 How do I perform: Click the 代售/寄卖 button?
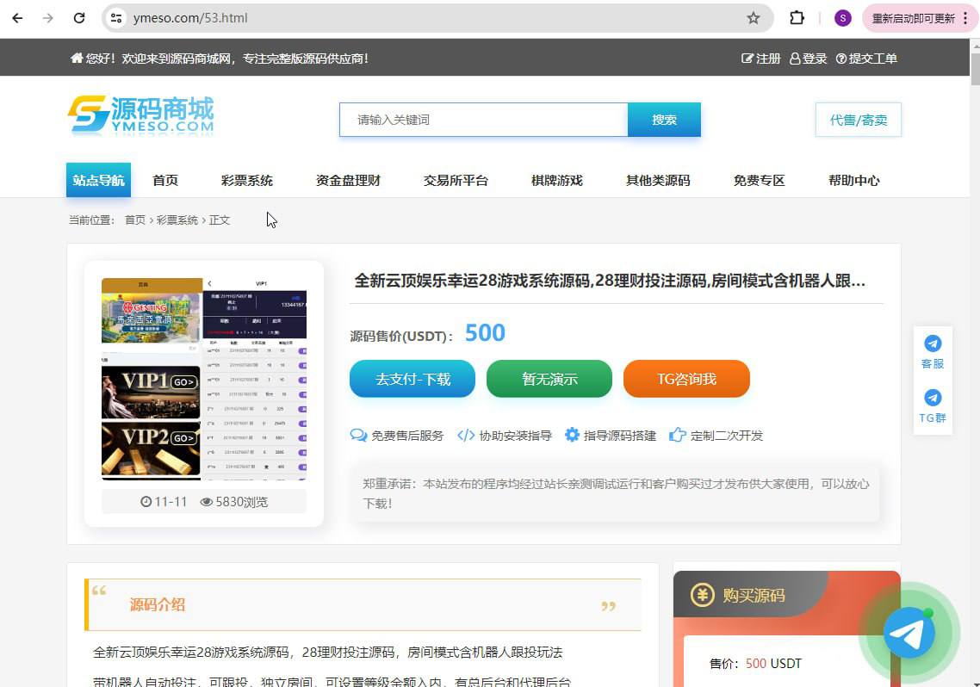pyautogui.click(x=858, y=120)
